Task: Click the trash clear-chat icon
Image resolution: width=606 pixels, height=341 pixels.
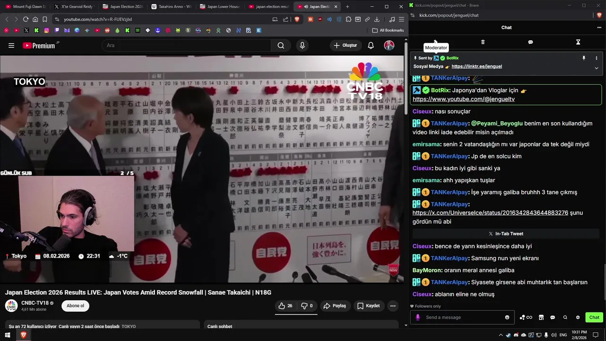Action: click(483, 42)
